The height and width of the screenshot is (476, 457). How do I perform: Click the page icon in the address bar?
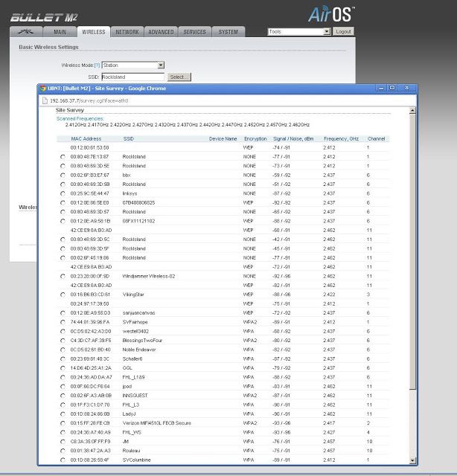(45, 101)
